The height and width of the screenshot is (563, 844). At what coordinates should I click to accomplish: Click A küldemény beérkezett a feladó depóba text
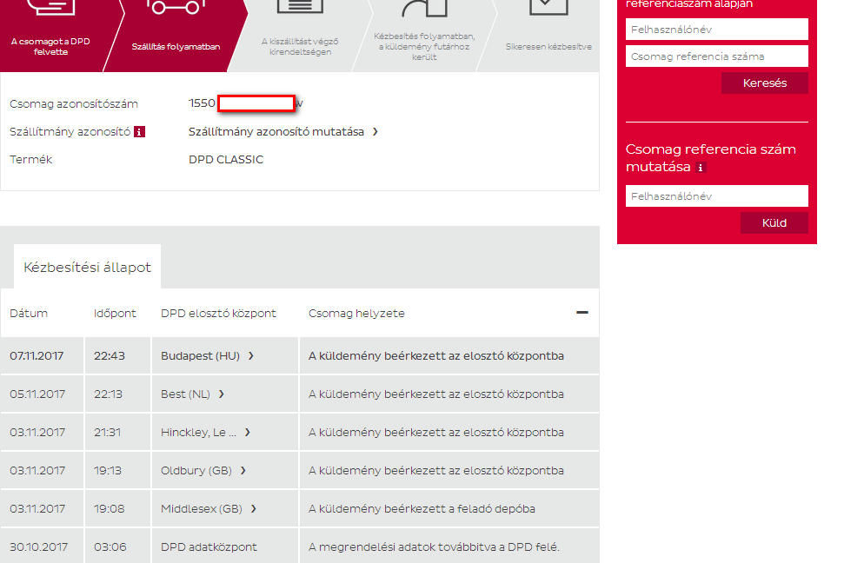click(422, 508)
